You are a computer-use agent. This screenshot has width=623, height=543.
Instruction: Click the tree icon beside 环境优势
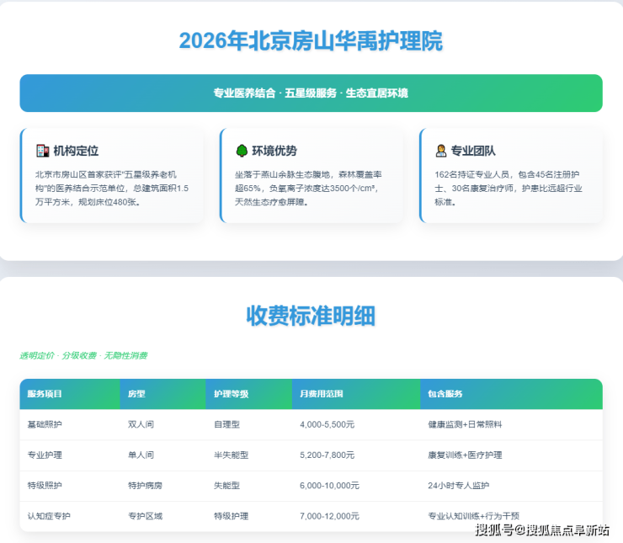point(242,151)
